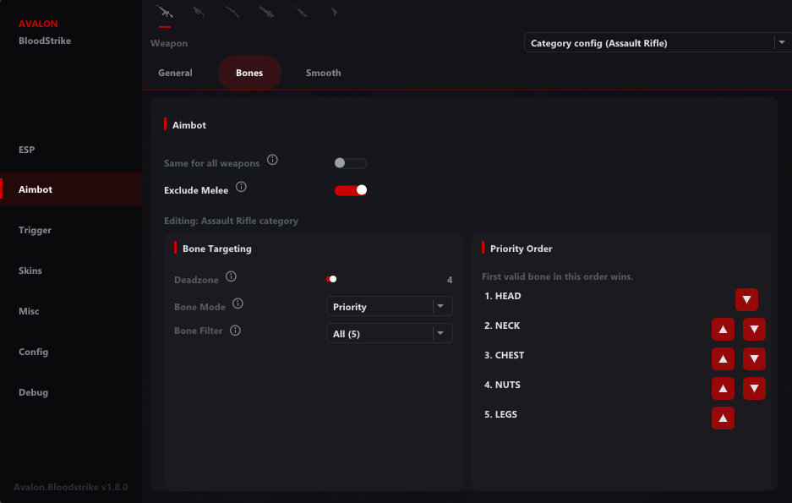The image size is (792, 503).
Task: Click info icon beside Same for all weapons
Action: 272,160
